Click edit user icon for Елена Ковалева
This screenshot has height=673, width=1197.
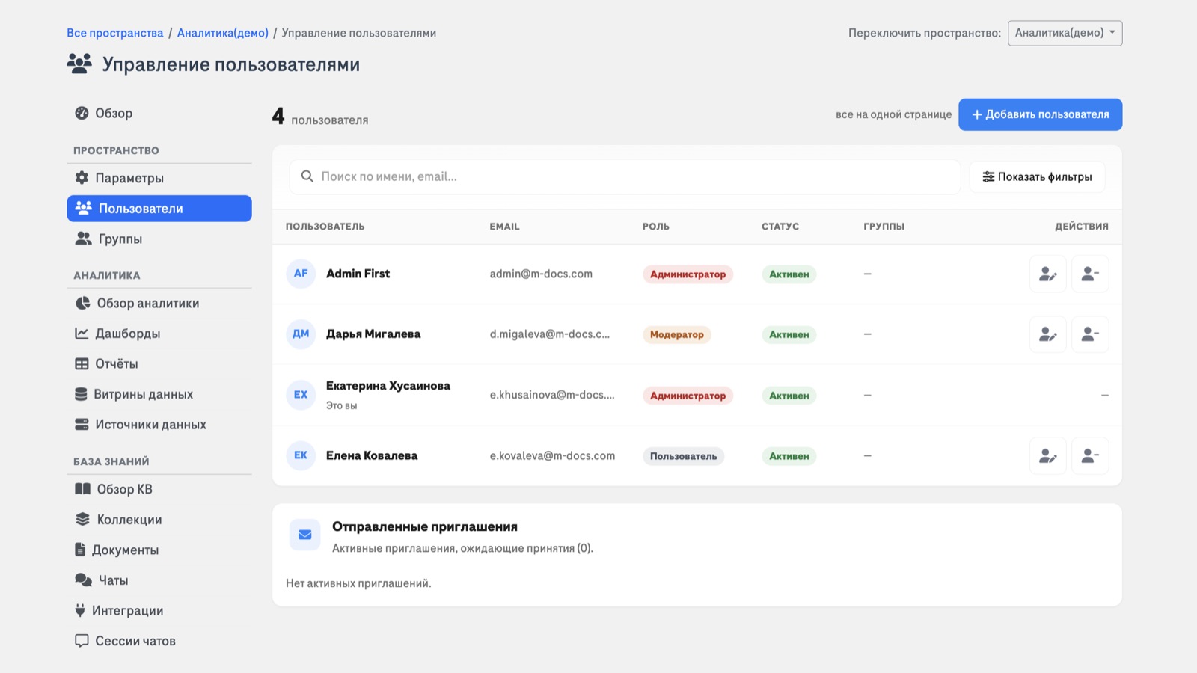[1047, 455]
